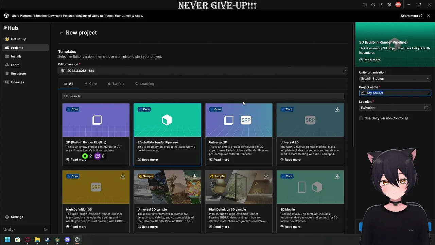Read more about High Definition 3D sample
This screenshot has height=245, width=435.
click(219, 227)
